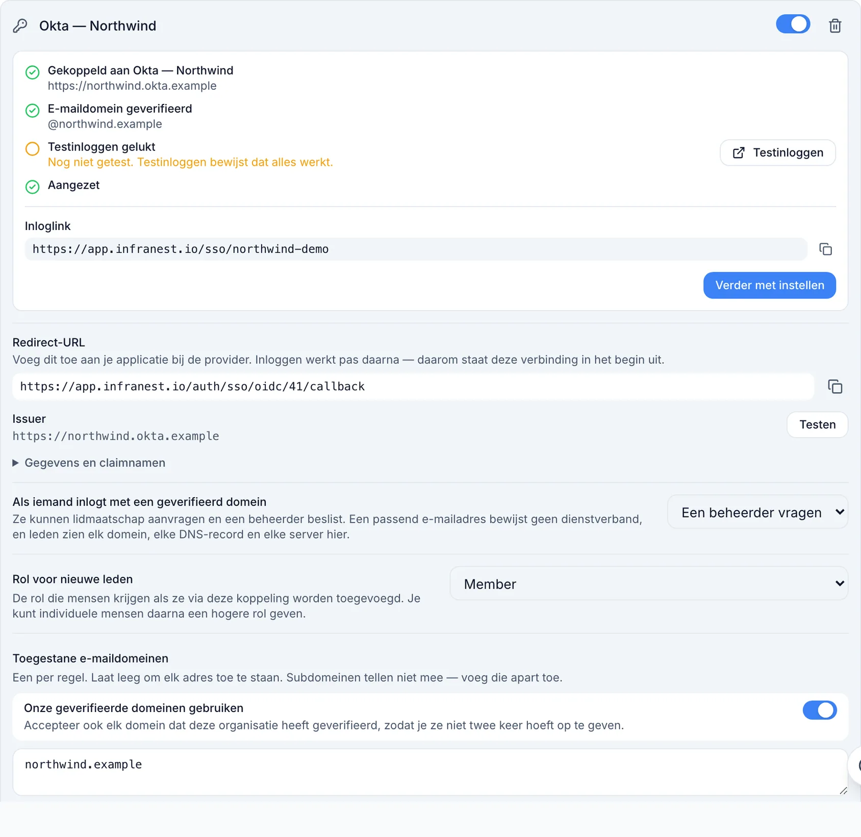Turn off Onze geverifieerde domeinen gebruiken

819,710
